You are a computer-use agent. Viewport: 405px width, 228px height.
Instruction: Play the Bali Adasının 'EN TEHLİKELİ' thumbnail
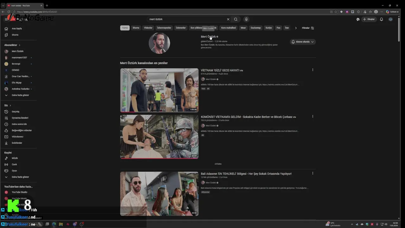point(159,194)
